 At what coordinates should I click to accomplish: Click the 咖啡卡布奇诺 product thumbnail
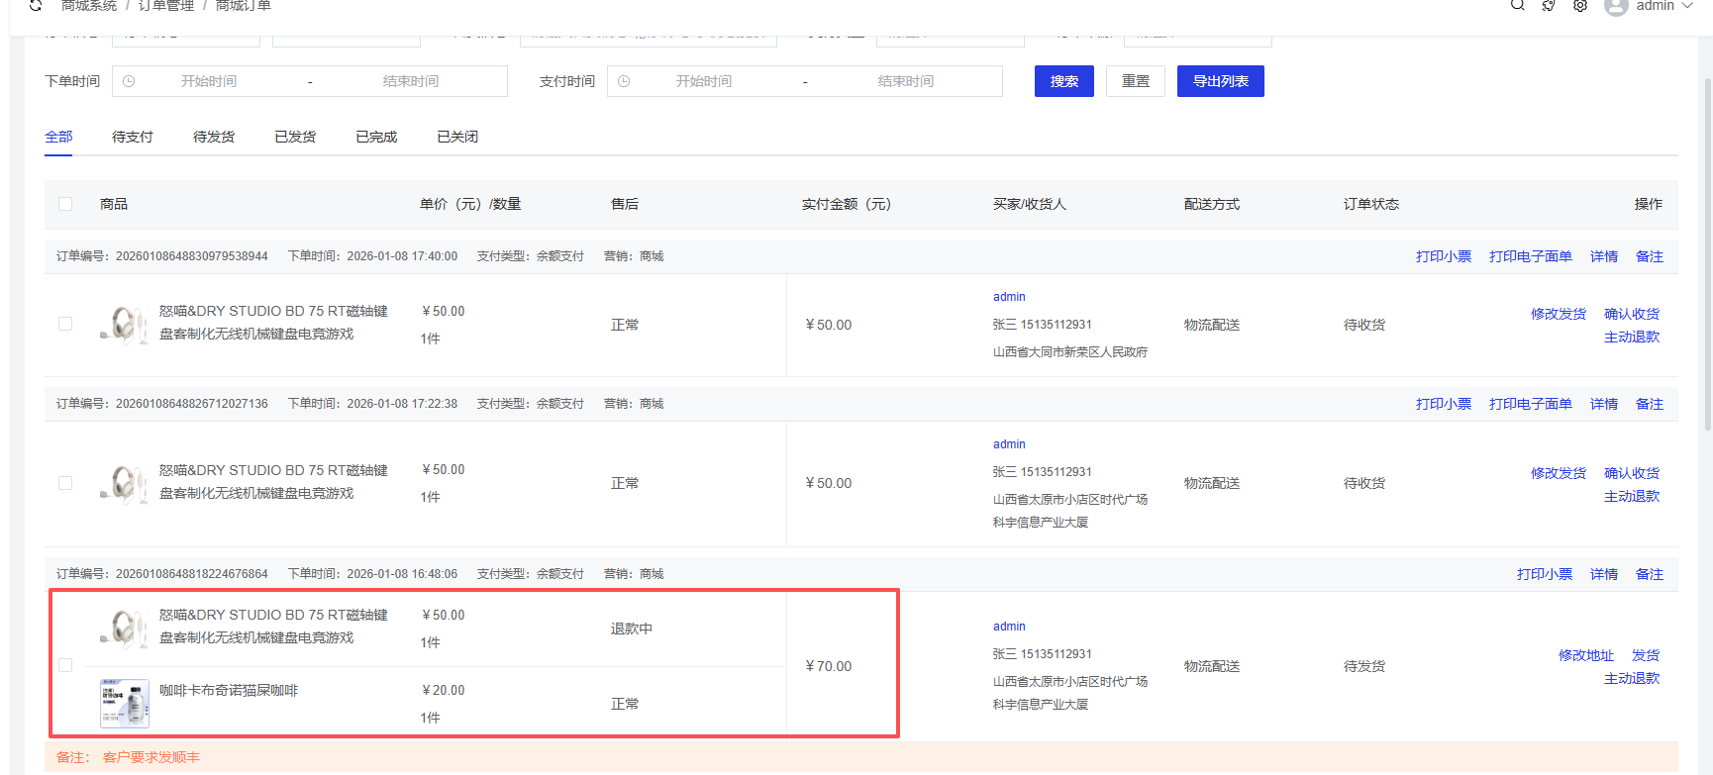tap(125, 703)
